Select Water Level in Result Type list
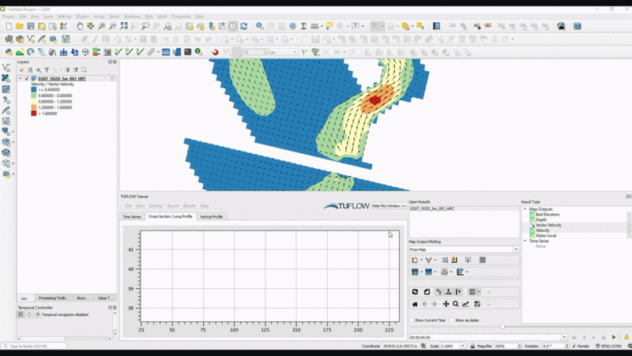 click(x=547, y=235)
